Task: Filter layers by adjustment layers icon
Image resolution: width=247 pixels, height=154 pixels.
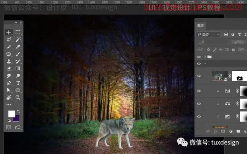Action: [233, 34]
